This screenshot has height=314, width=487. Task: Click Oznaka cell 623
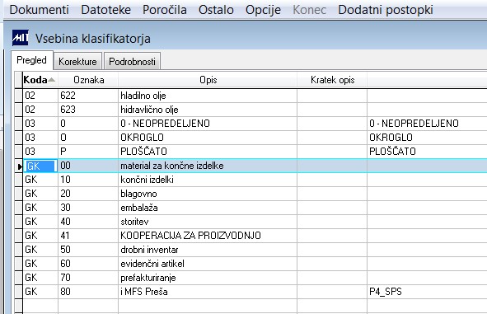tap(88, 110)
